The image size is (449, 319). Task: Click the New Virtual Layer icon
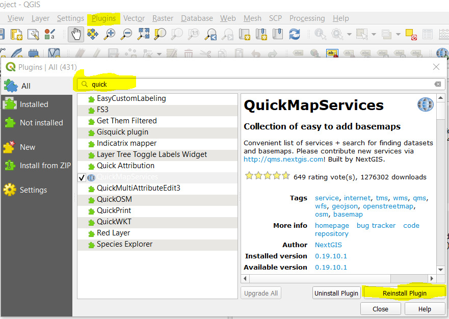pyautogui.click(x=54, y=53)
